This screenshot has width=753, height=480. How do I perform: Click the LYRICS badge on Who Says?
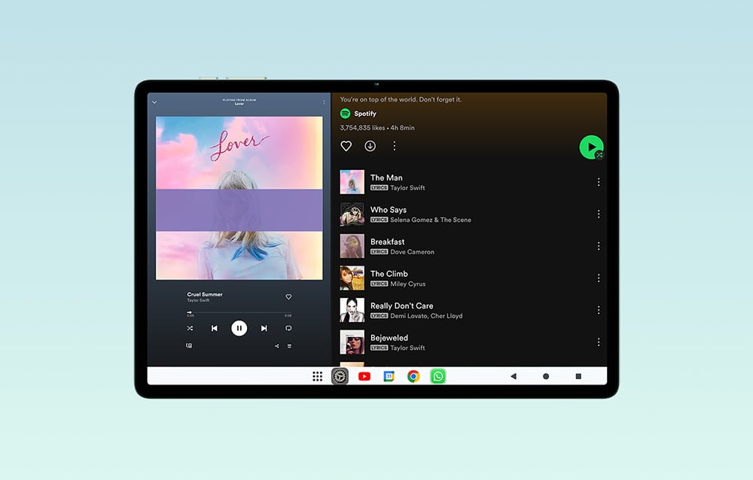click(379, 220)
